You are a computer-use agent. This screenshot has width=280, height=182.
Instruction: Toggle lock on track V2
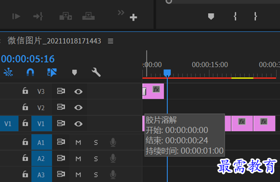(25, 107)
